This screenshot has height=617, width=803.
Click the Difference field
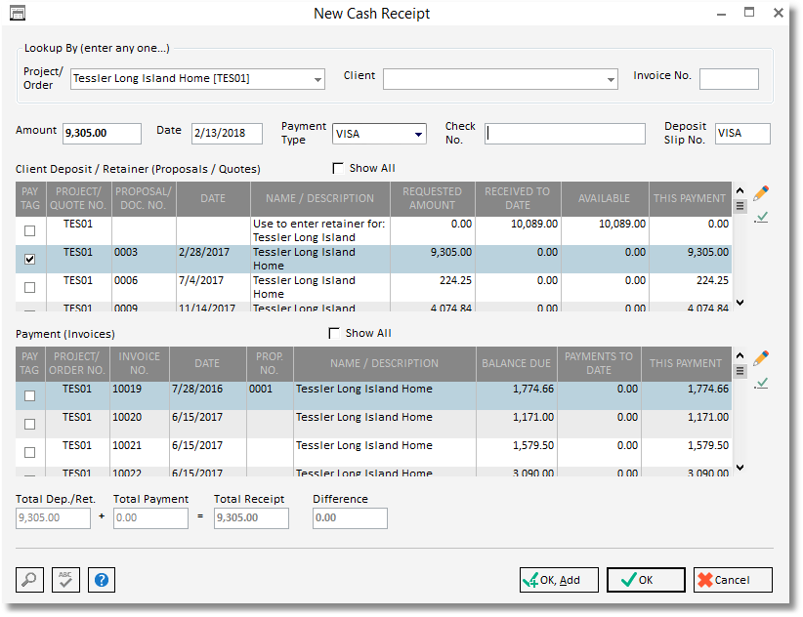click(x=351, y=518)
